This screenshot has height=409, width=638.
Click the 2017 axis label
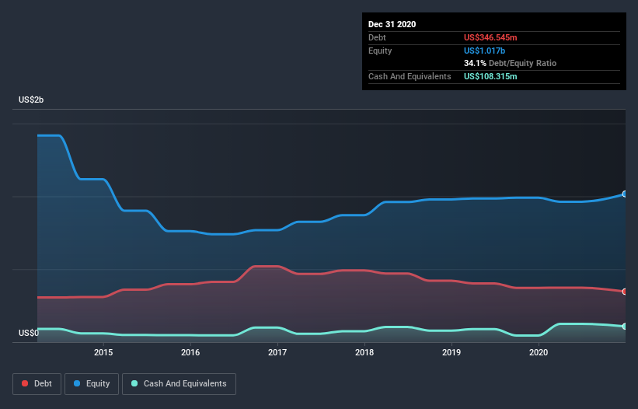pos(277,352)
